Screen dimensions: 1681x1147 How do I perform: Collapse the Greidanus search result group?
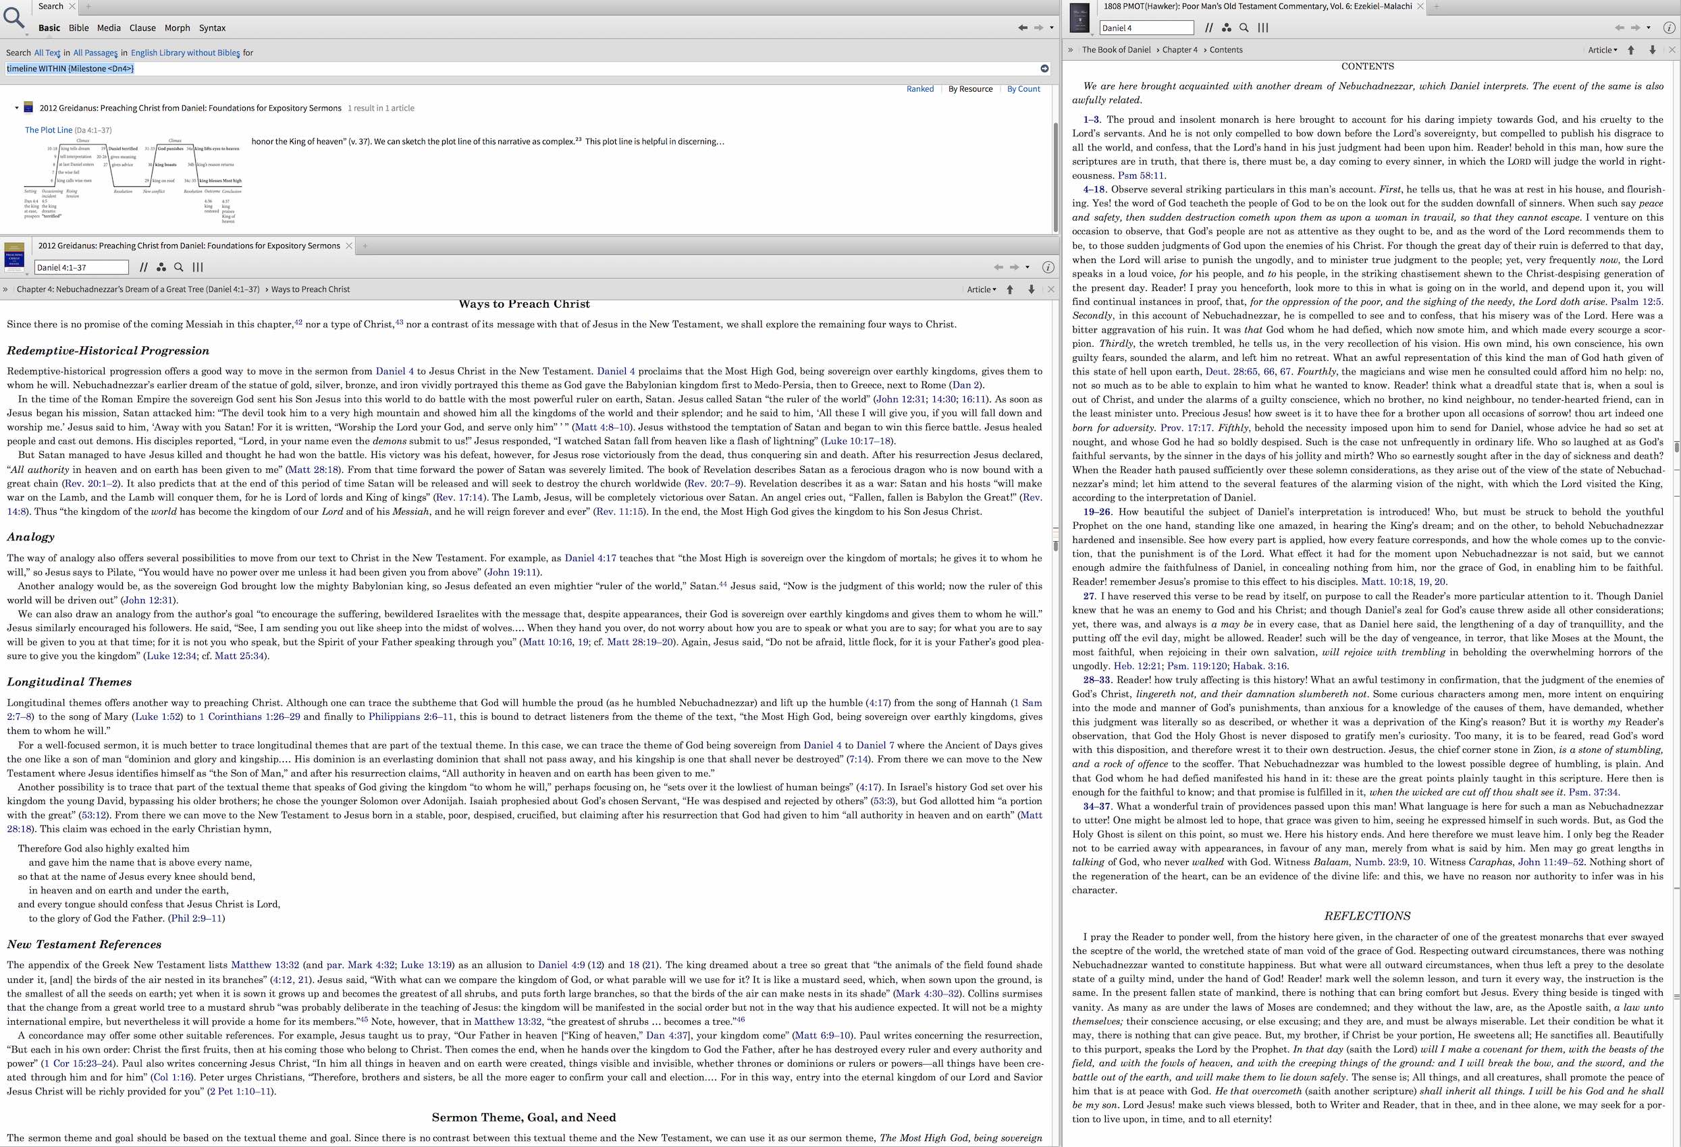tap(17, 108)
